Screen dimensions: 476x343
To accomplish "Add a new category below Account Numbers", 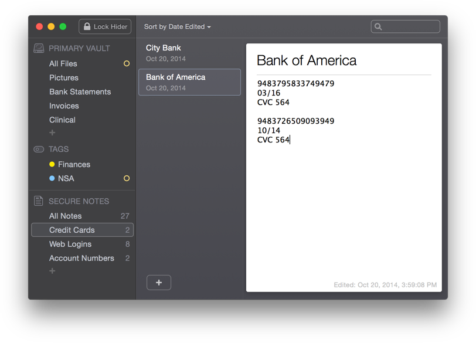I will (x=52, y=271).
